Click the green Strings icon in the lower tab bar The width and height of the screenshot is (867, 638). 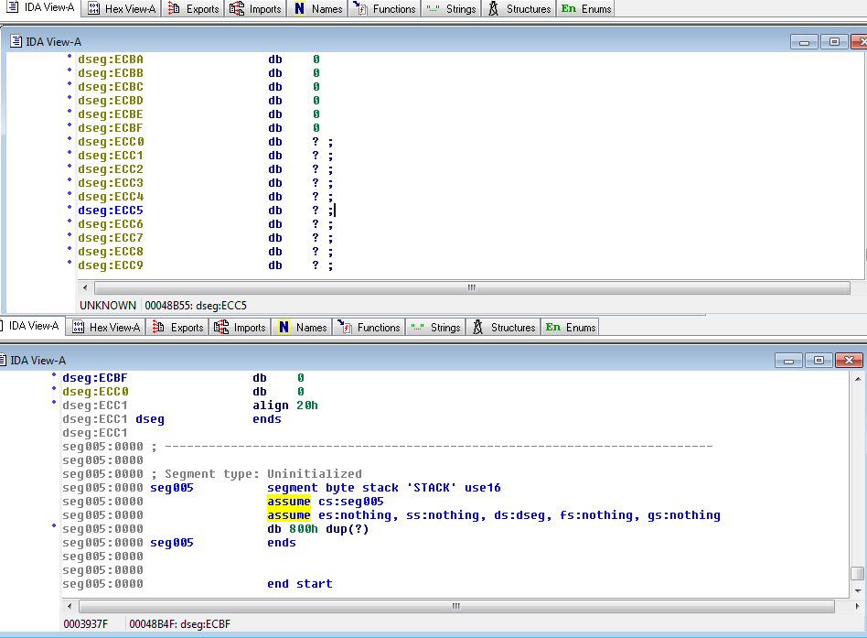point(418,327)
